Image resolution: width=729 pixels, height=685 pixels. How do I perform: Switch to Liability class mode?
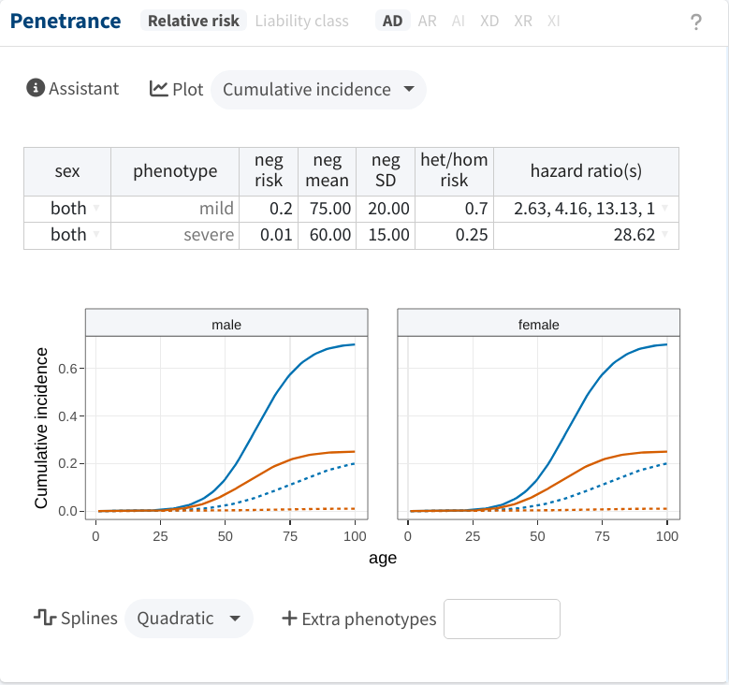pos(301,21)
